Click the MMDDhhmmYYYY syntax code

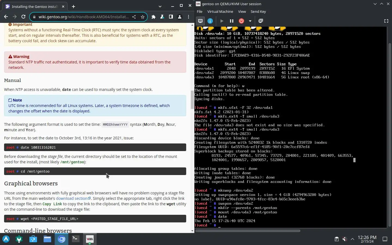[115, 125]
